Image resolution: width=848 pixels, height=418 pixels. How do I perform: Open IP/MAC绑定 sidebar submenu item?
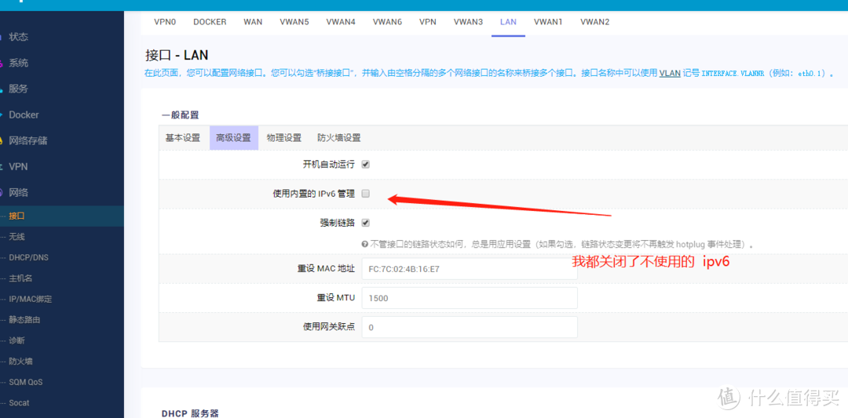pyautogui.click(x=31, y=300)
